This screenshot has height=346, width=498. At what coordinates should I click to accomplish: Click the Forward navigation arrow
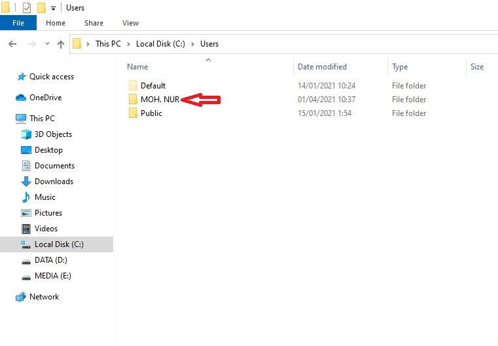point(32,44)
